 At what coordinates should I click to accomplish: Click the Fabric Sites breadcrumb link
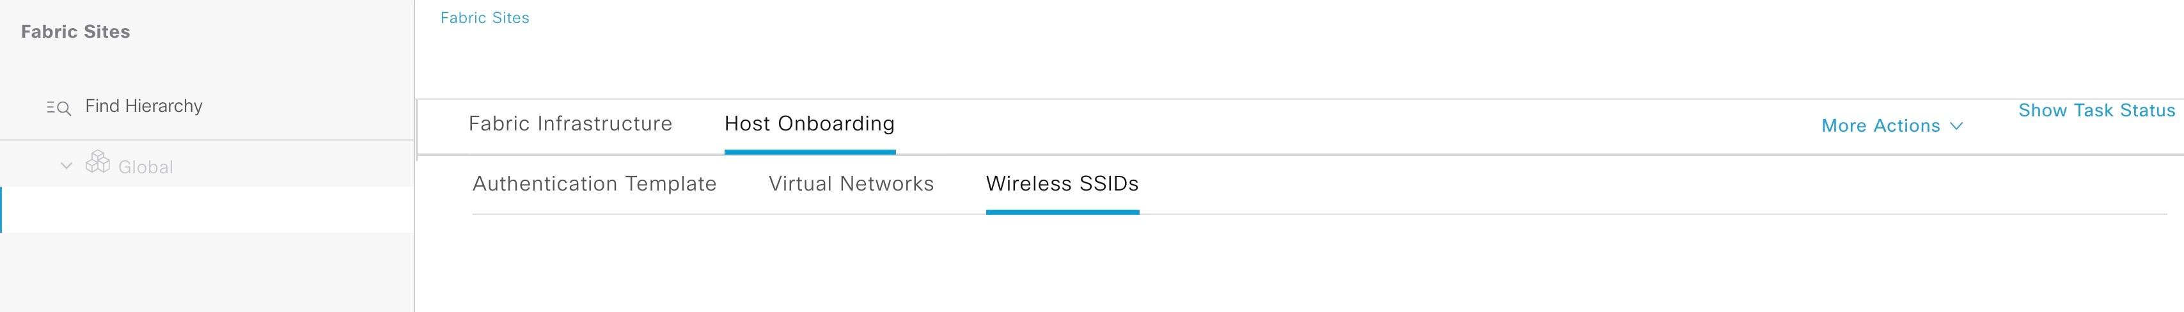(x=484, y=18)
